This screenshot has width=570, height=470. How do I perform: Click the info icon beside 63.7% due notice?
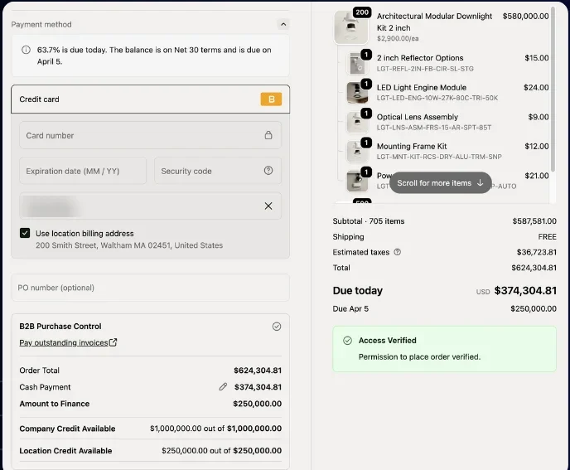tap(26, 50)
